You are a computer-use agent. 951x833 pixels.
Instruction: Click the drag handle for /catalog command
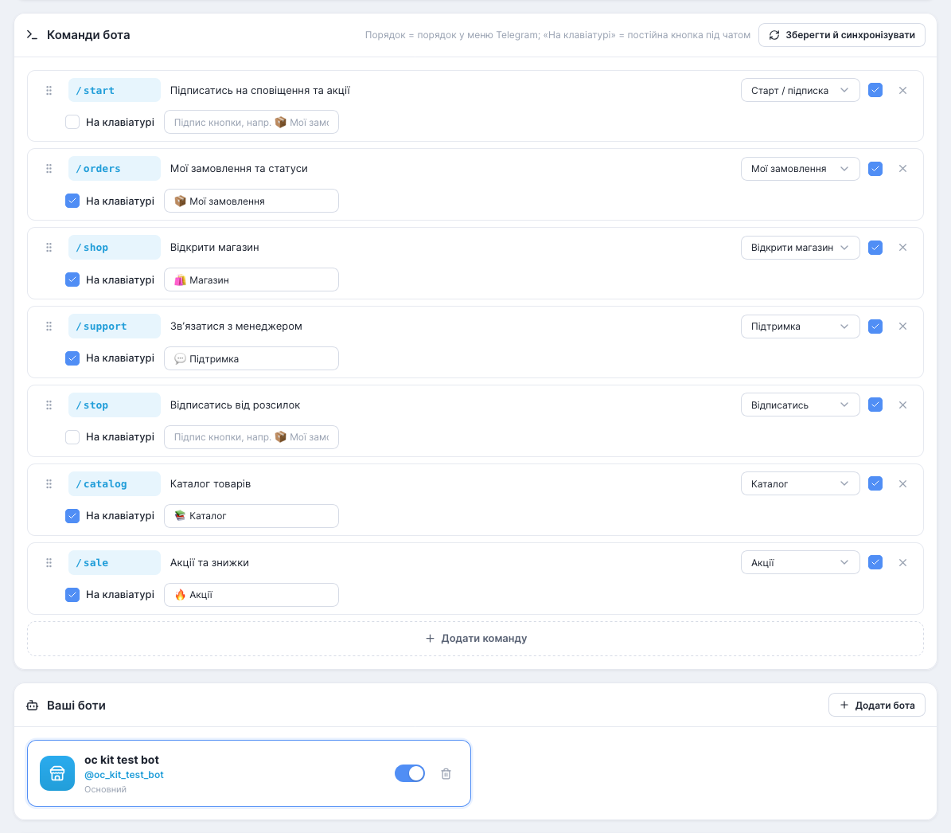[49, 484]
